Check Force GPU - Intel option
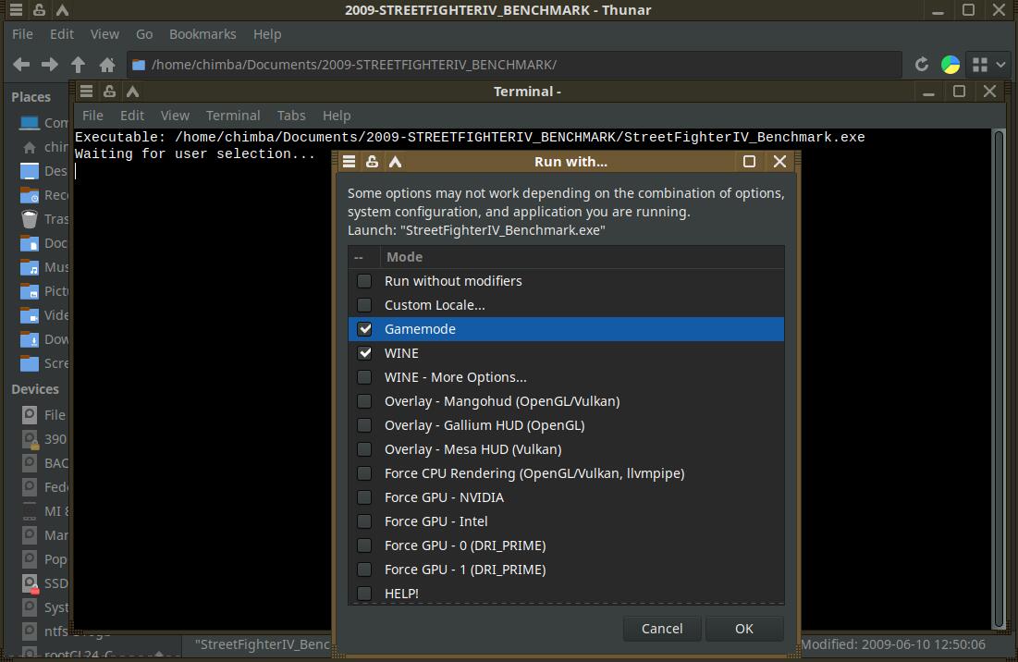Screen dimensions: 1018x662 click(364, 521)
